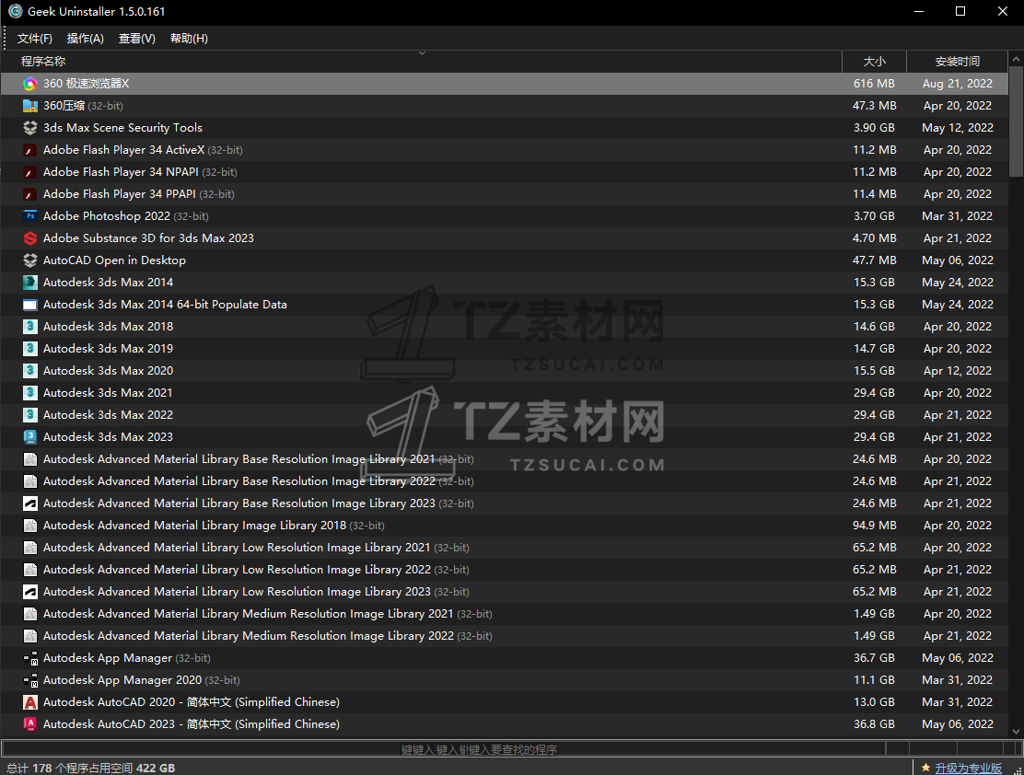This screenshot has width=1024, height=775.
Task: Select the Base Resolution Image Library 2021 row
Action: click(504, 459)
